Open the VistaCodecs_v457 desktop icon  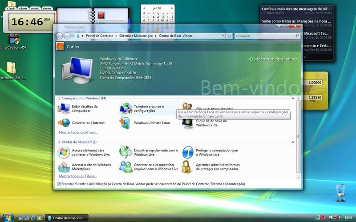[13, 40]
